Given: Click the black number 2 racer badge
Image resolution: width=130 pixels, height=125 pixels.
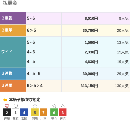Looking at the screenshot, I should point(7,112).
